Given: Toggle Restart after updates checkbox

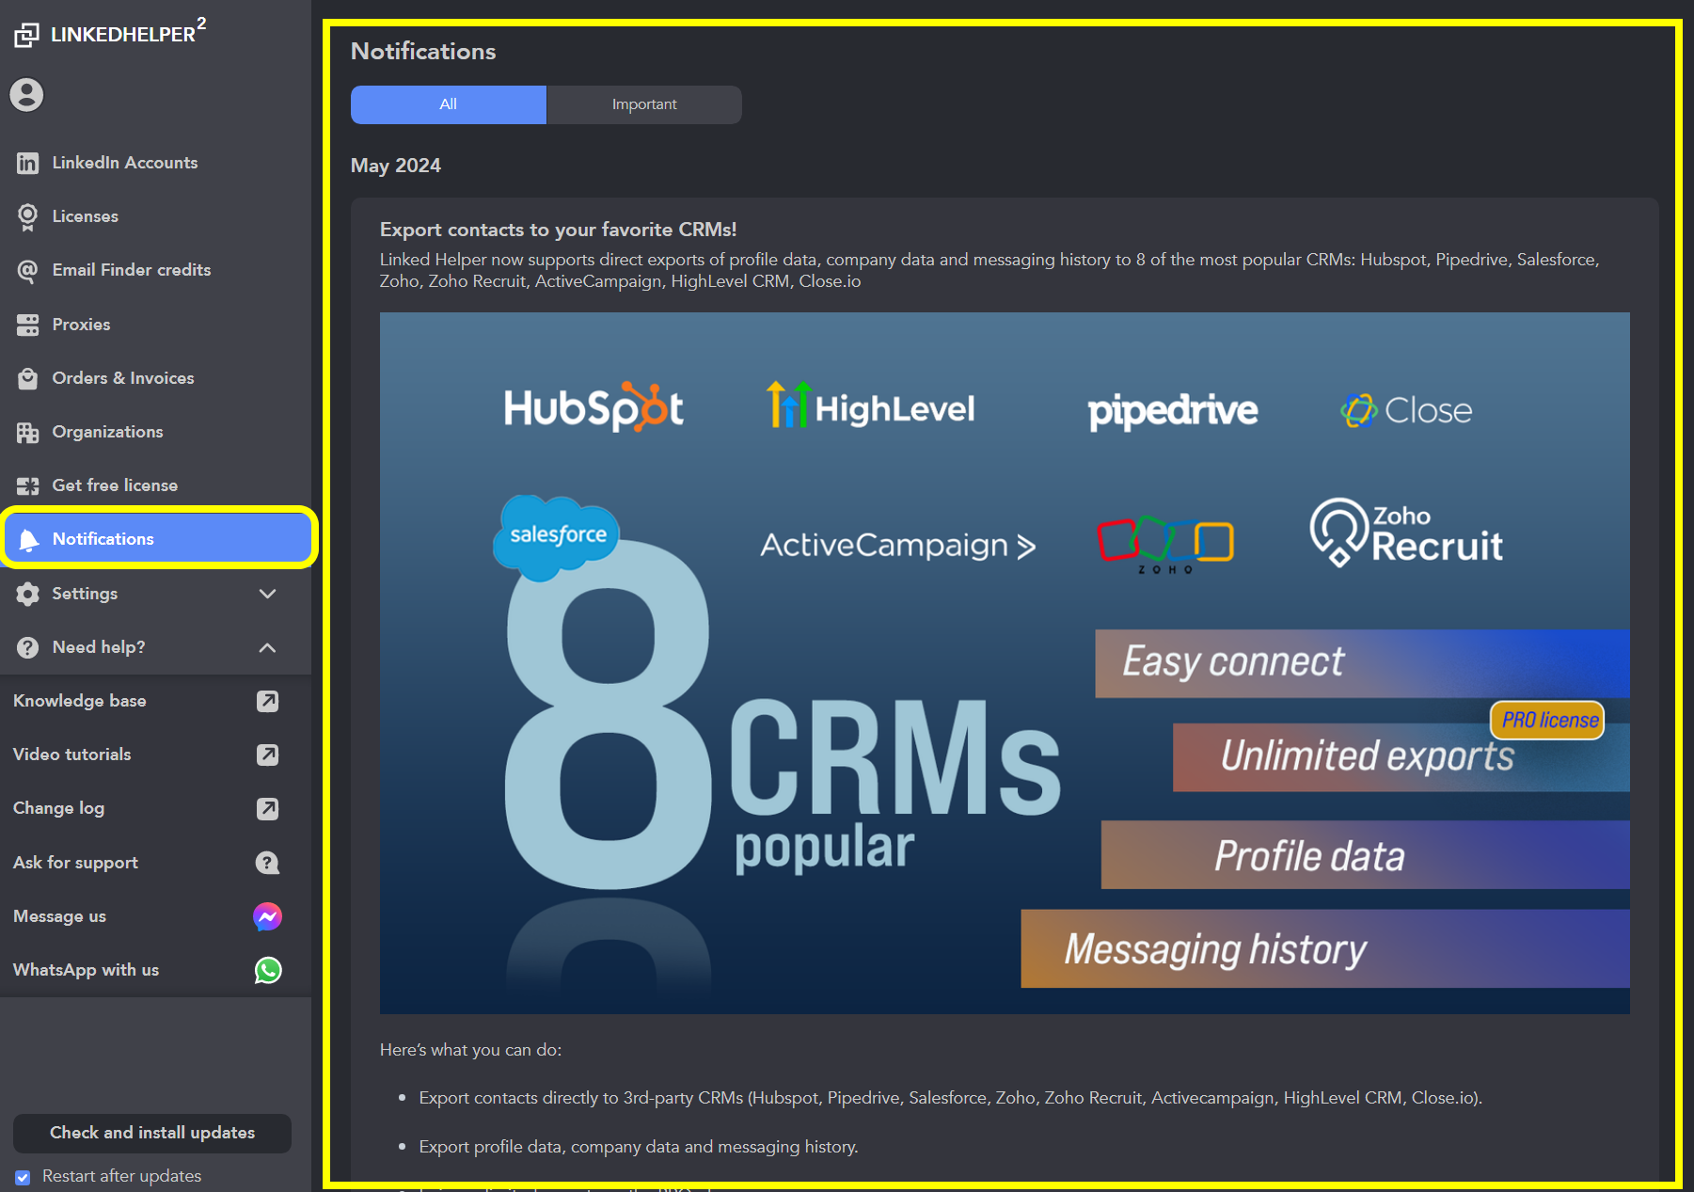Looking at the screenshot, I should 23,1177.
